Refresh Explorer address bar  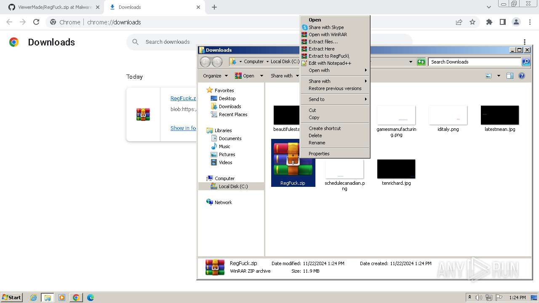click(x=421, y=62)
